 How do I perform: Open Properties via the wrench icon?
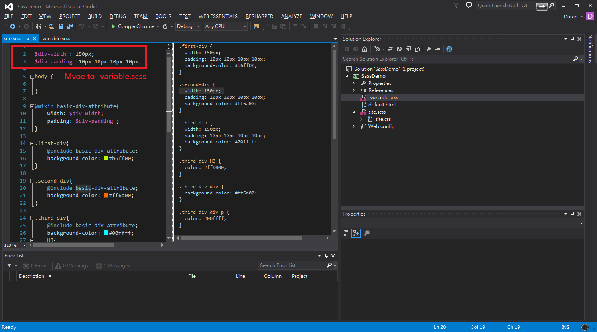429,49
